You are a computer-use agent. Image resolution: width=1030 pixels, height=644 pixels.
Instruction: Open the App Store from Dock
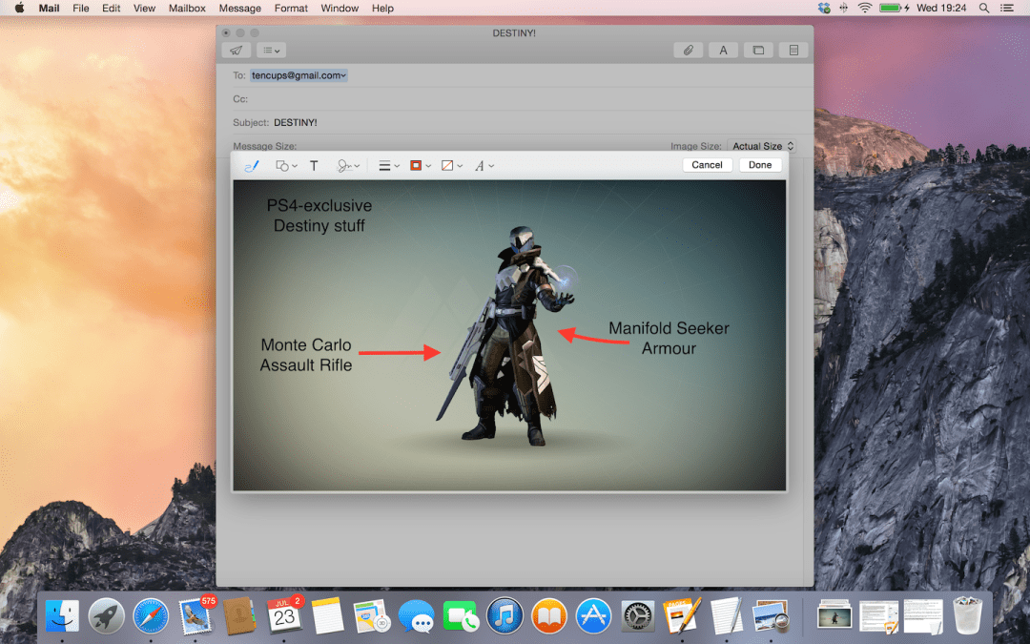[x=593, y=617]
